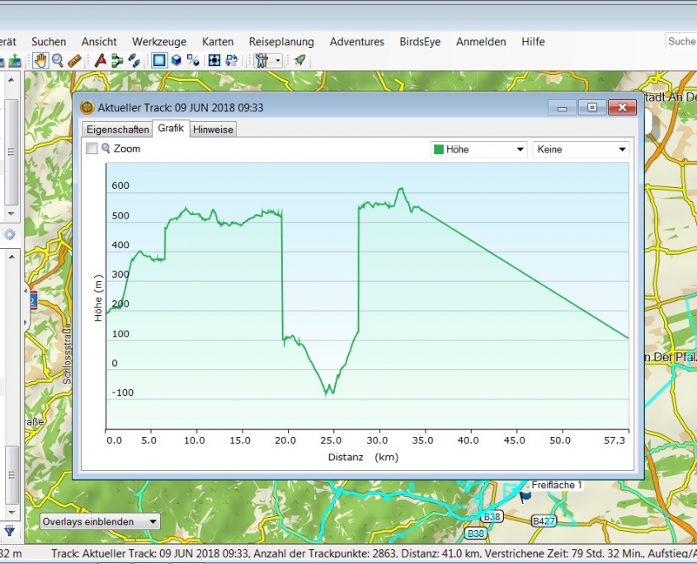The image size is (697, 564).
Task: Open the Suchen menu
Action: (49, 42)
